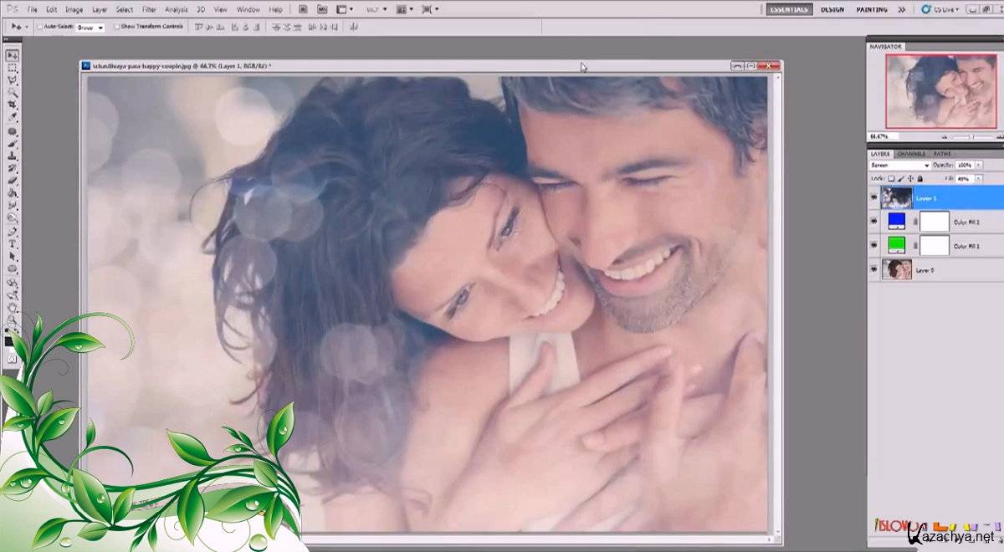Select the Move tool in the toolbox

[x=13, y=55]
